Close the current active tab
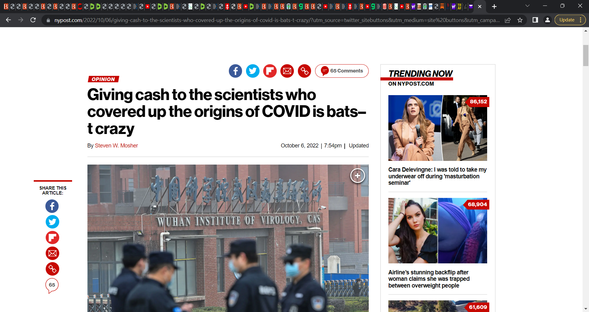This screenshot has height=312, width=589. (480, 6)
